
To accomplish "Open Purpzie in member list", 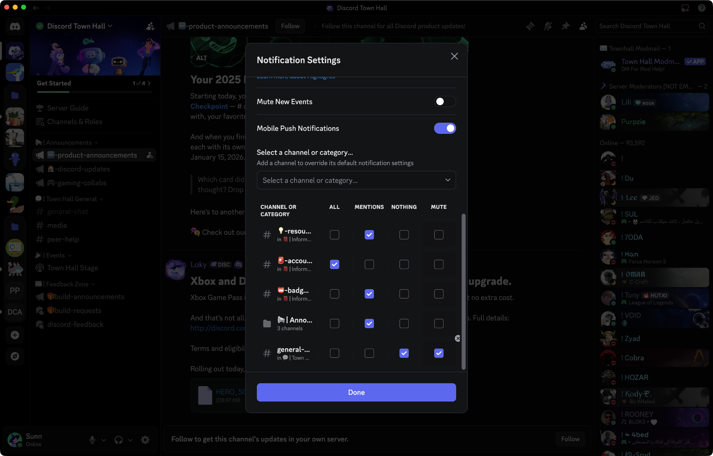I will pyautogui.click(x=655, y=122).
